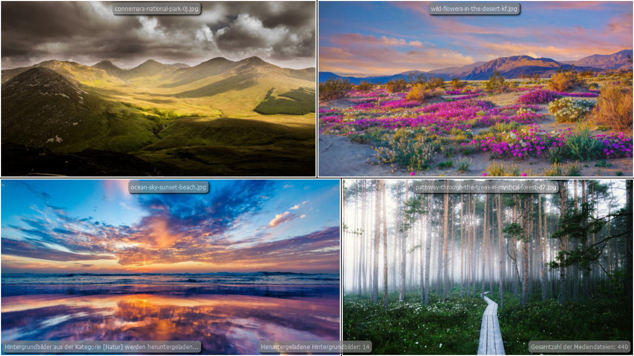The height and width of the screenshot is (356, 634).
Task: Click the wild-flowers-in-the-desert-kf.jpg filename label
Action: point(474,9)
